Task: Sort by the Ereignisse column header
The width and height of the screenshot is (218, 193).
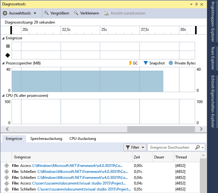Action: pos(72,157)
